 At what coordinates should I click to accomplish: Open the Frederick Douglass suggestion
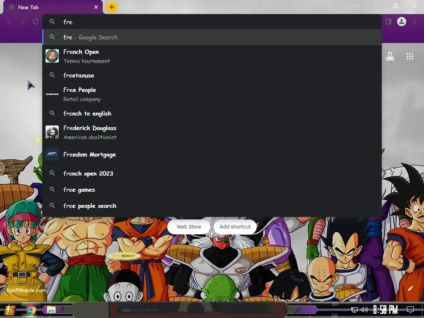(212, 132)
